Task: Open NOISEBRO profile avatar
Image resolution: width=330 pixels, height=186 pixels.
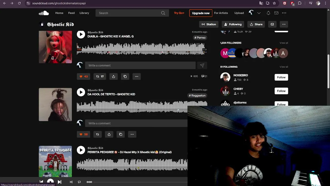Action: (x=225, y=78)
